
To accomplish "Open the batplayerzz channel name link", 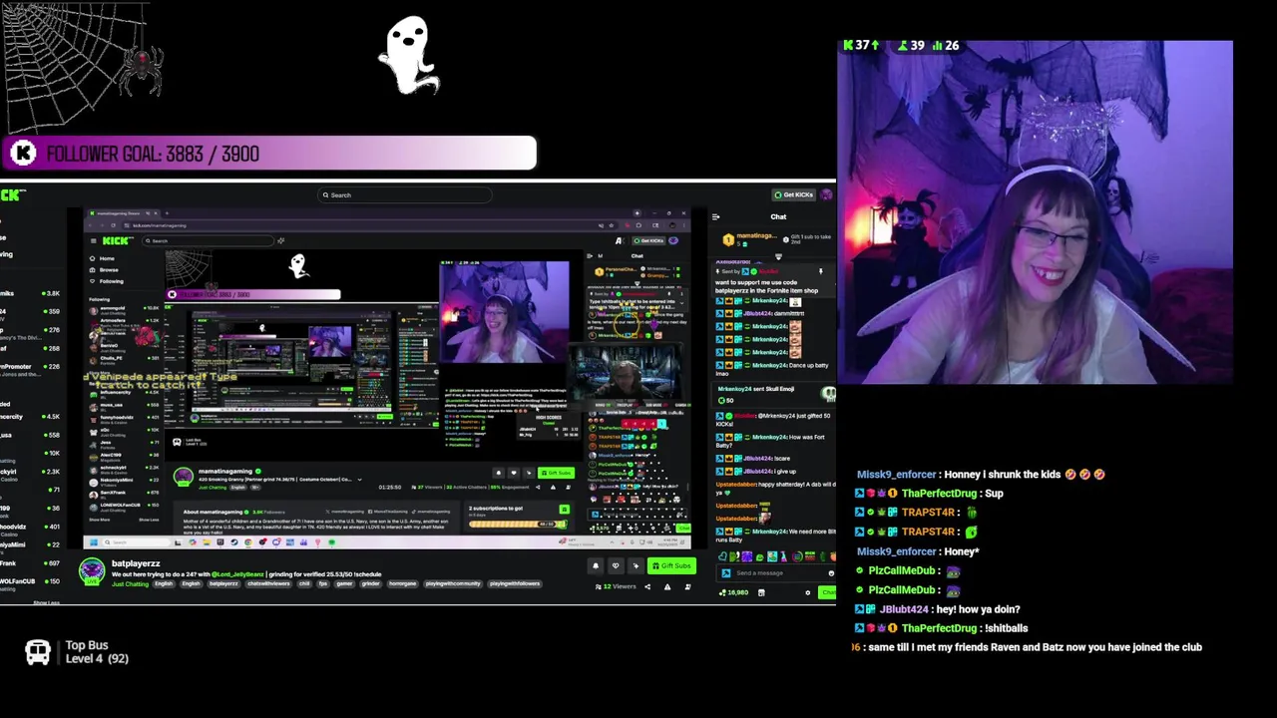I will 136,563.
